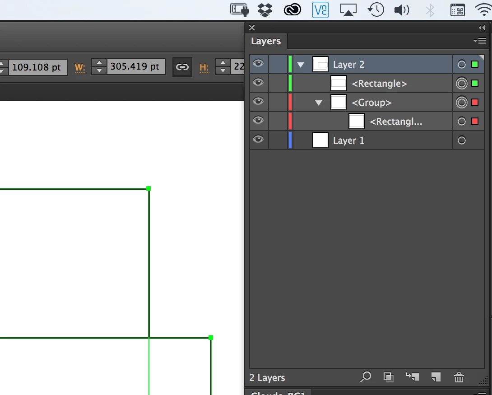The width and height of the screenshot is (492, 395).
Task: Click target circle for nested <Rectangl...>
Action: tap(462, 121)
